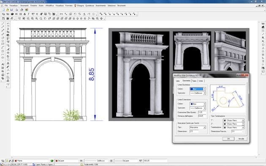Open the Disegna menu
This screenshot has width=266, height=166.
point(80,5)
